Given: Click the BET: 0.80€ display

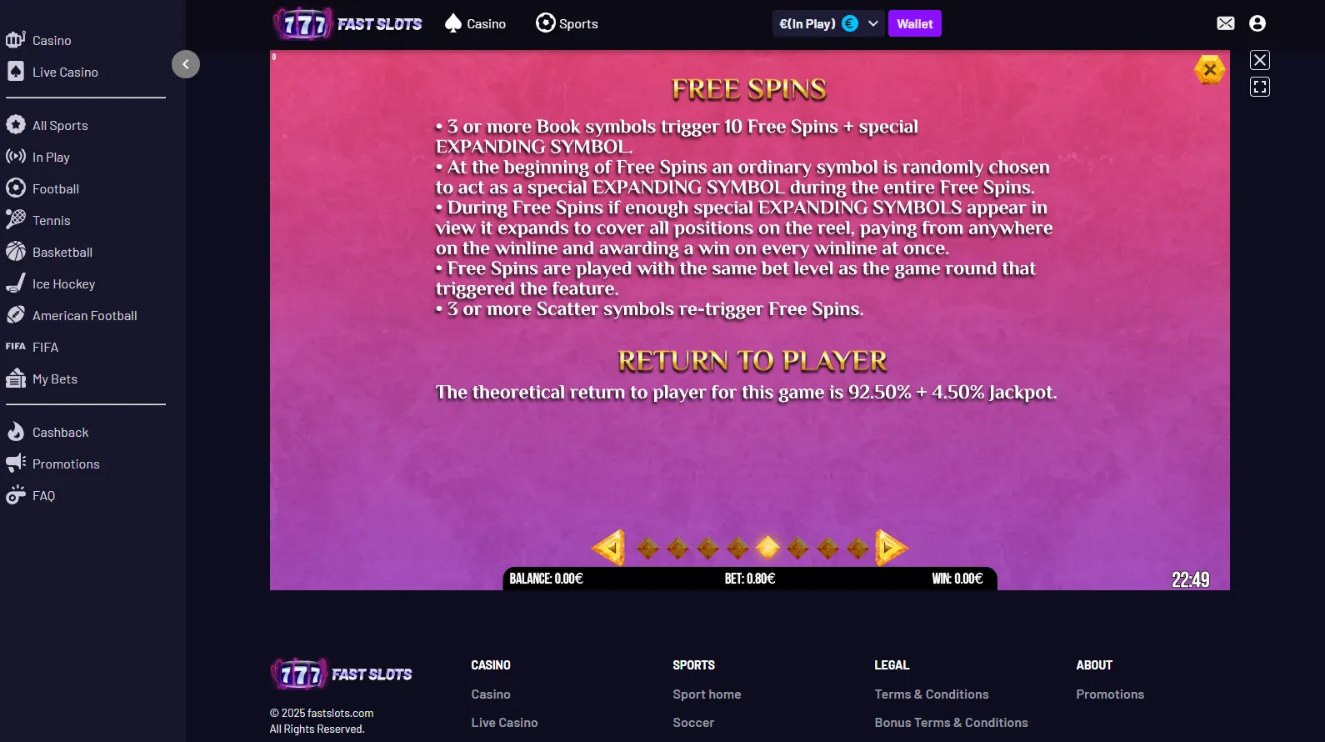Looking at the screenshot, I should (x=750, y=579).
